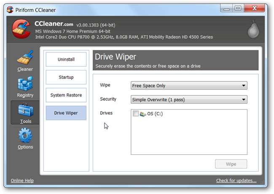Screen dimensions: 274x194
Task: Open the Startup tab
Action: pyautogui.click(x=66, y=77)
